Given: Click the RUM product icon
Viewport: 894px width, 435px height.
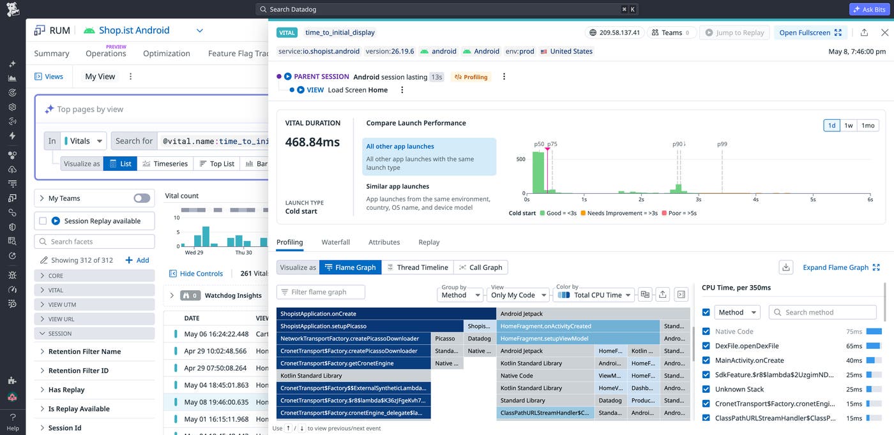Looking at the screenshot, I should click(40, 30).
